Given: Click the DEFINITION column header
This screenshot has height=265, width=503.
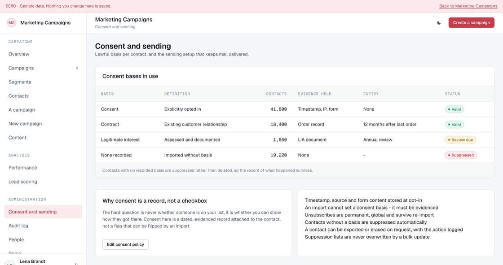Looking at the screenshot, I should click(177, 94).
